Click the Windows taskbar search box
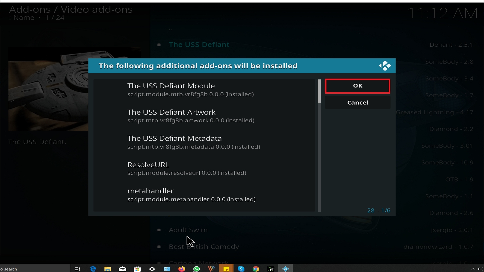484x272 pixels. pos(35,269)
